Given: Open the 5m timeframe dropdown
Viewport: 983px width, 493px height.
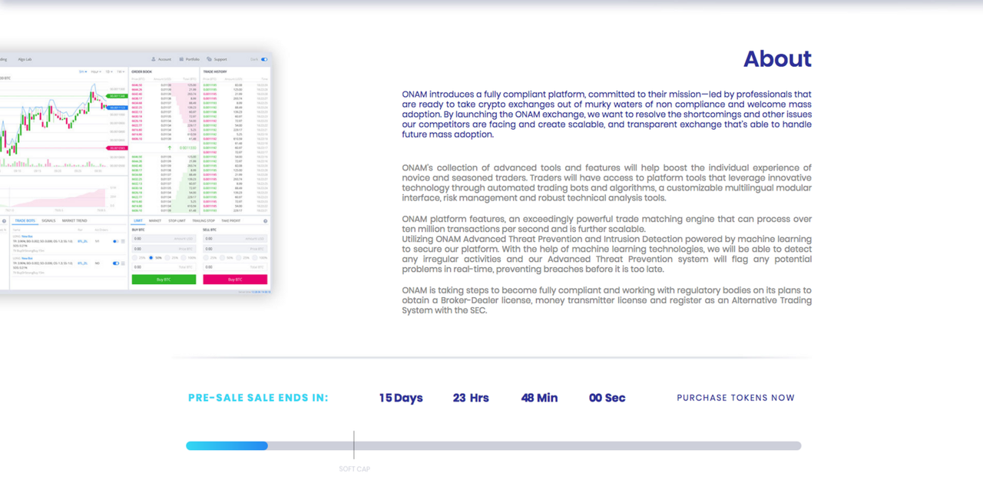Looking at the screenshot, I should (x=83, y=71).
